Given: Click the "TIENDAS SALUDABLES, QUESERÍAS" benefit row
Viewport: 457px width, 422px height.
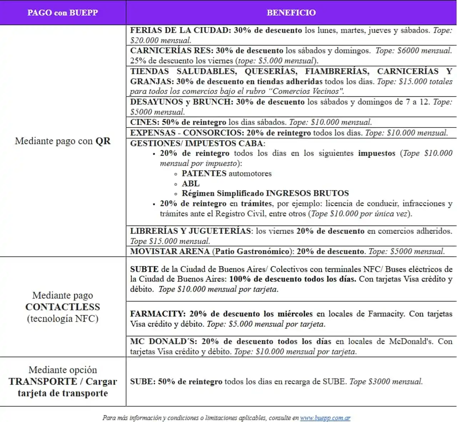Looking at the screenshot, I should [x=291, y=81].
